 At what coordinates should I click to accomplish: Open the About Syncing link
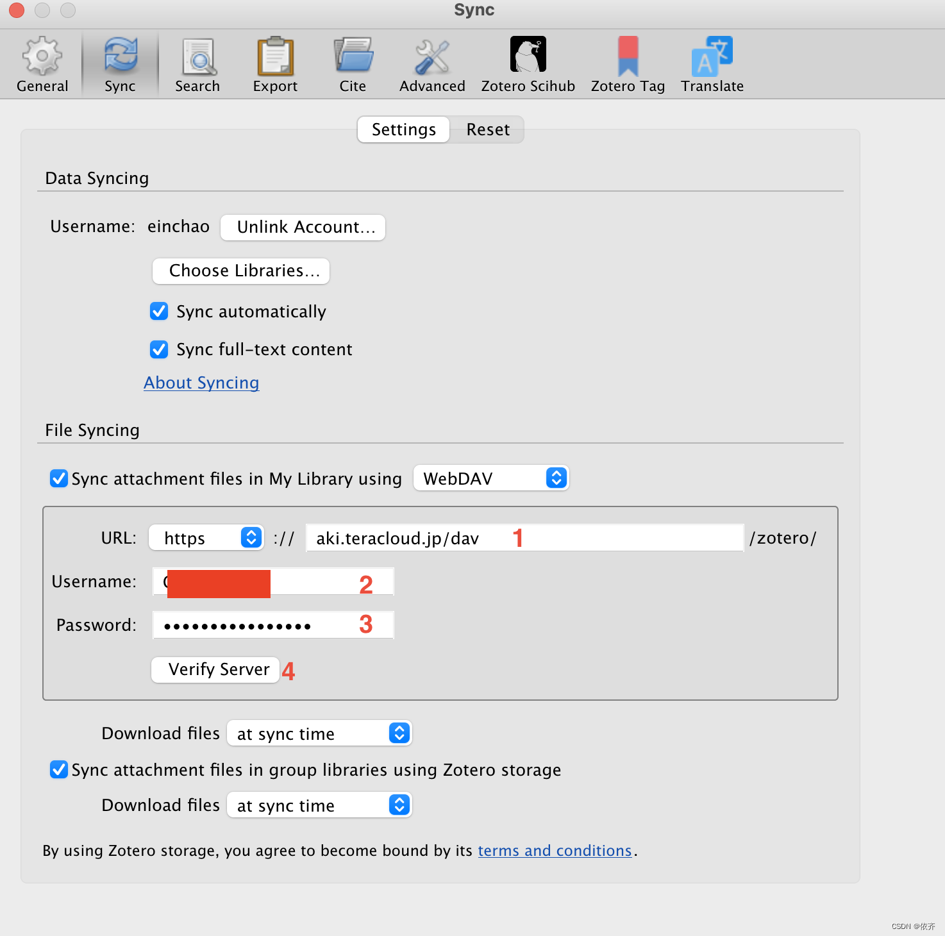[x=201, y=383]
